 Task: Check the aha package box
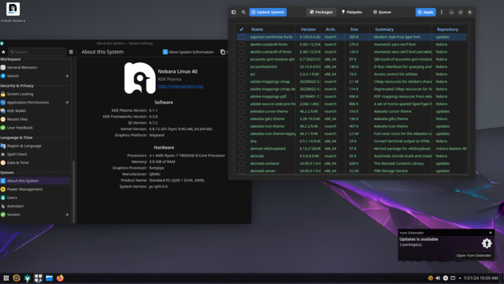coord(241,141)
